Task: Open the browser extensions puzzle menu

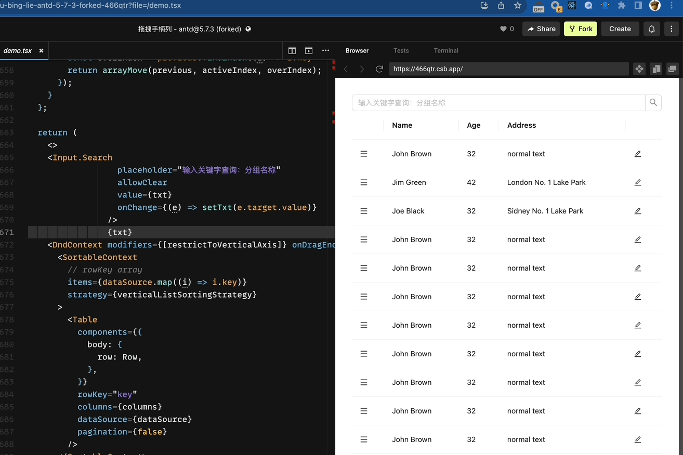Action: tap(622, 6)
